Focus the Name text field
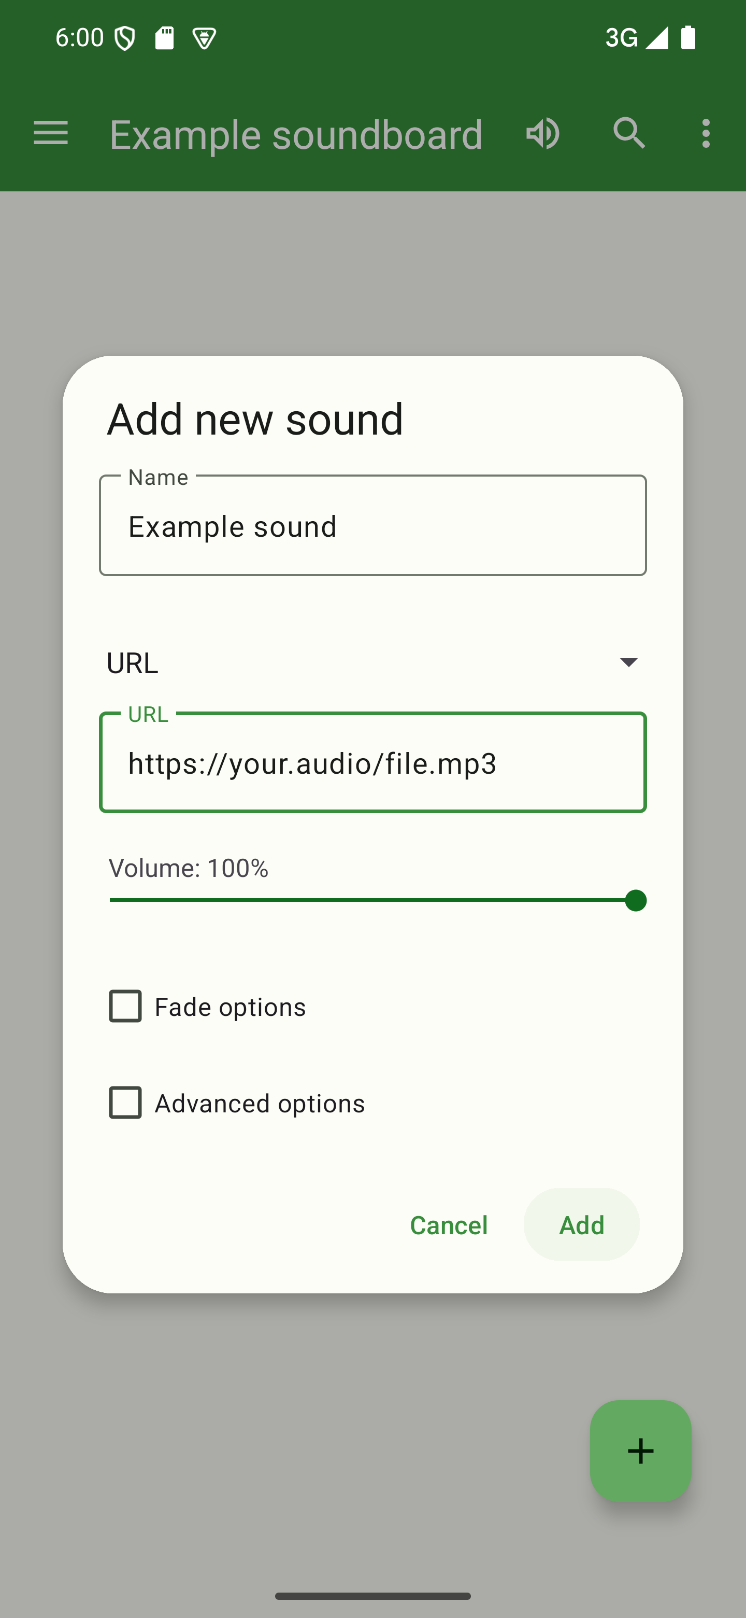 (x=372, y=526)
